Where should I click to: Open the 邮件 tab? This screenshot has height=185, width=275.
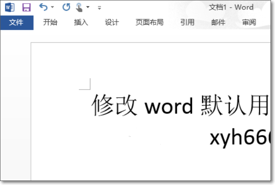click(x=218, y=23)
